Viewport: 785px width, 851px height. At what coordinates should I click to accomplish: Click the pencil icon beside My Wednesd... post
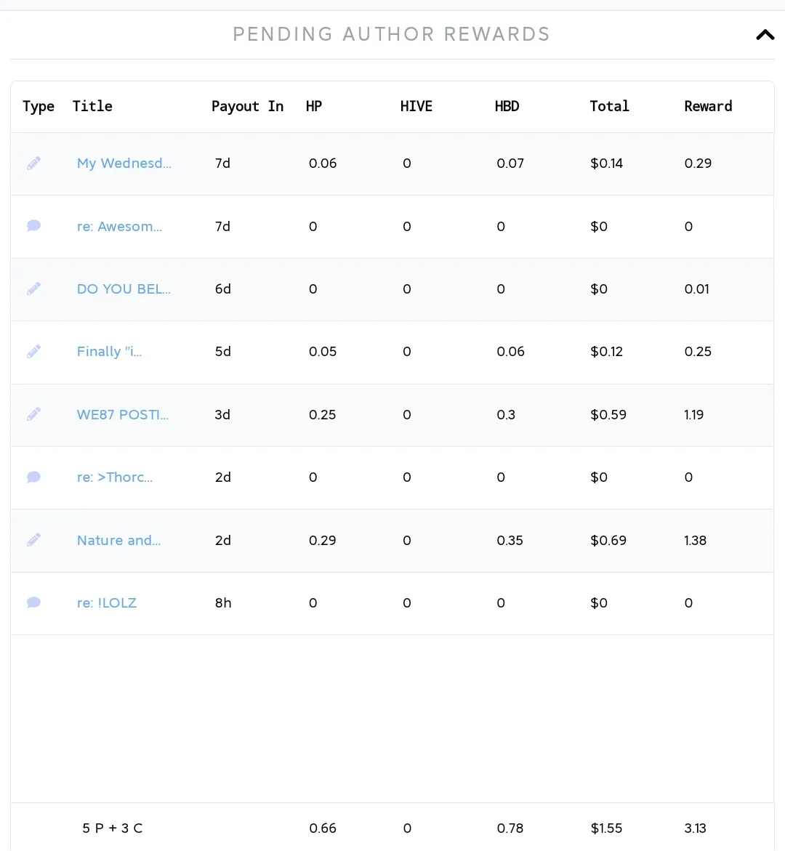click(33, 164)
